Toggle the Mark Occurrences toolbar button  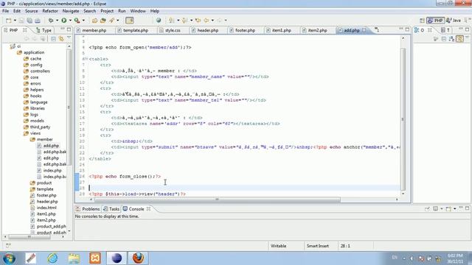point(130,21)
